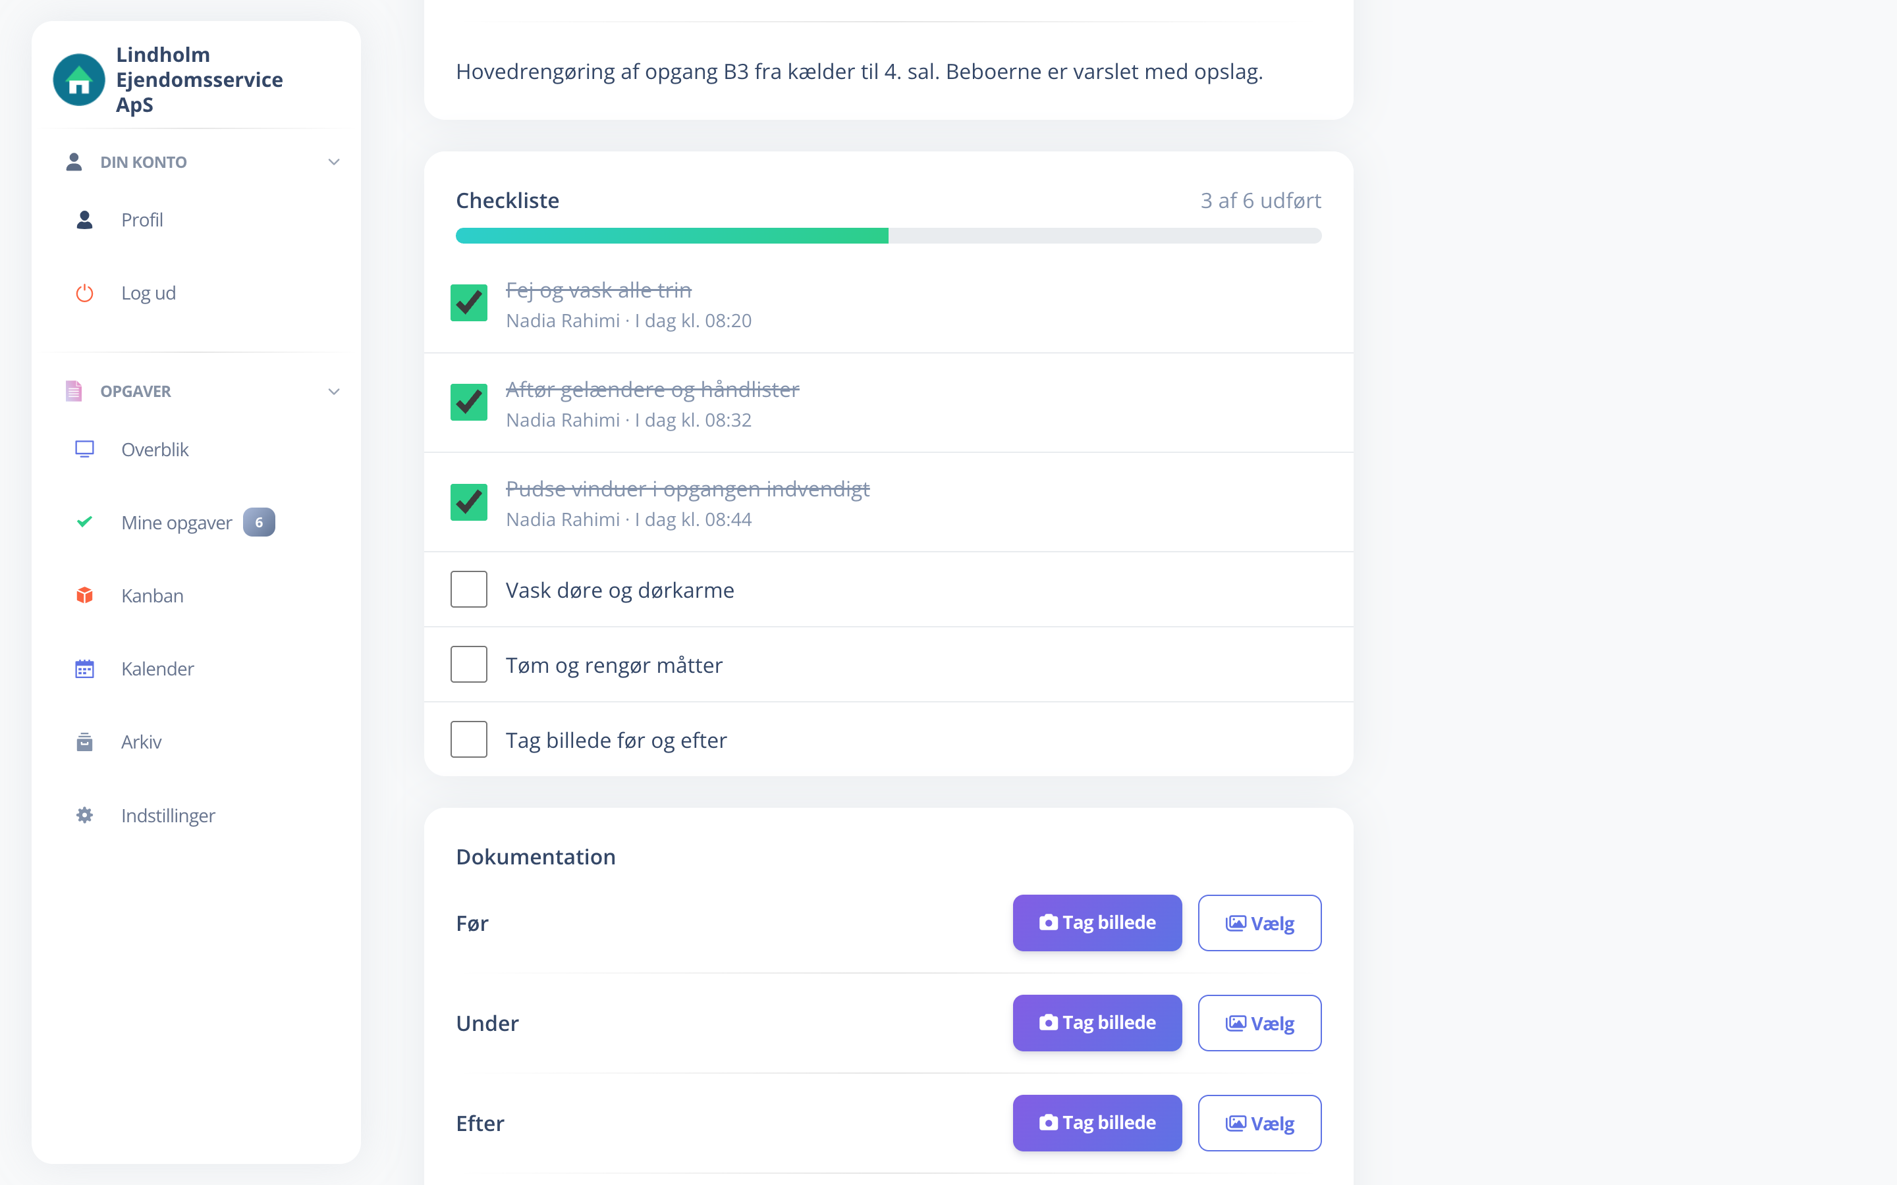Click 'Vælg' button in Efter row
This screenshot has height=1185, width=1897.
click(1259, 1123)
